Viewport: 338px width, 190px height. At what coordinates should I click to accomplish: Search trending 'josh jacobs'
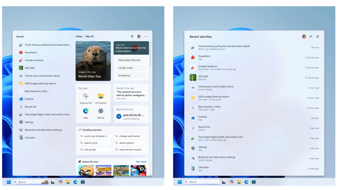(95, 150)
